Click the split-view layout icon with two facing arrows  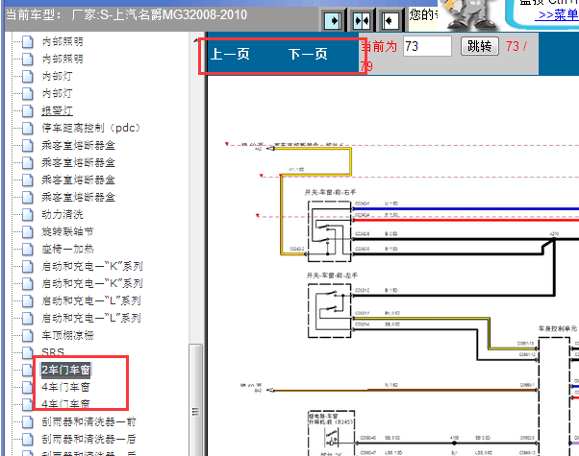(x=361, y=21)
